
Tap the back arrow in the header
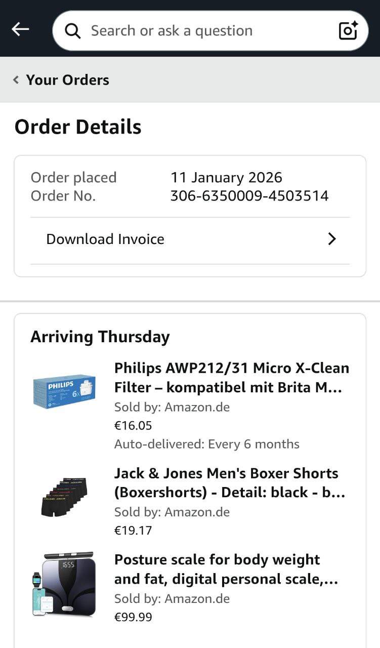[20, 29]
